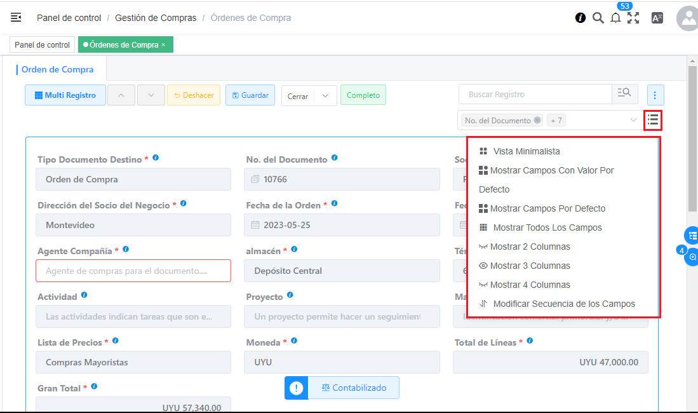Click the info icon in header

pyautogui.click(x=581, y=18)
